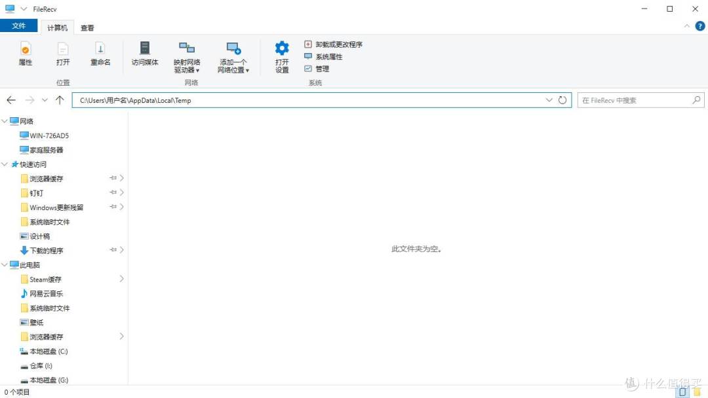The width and height of the screenshot is (708, 398).
Task: Open the address bar history dropdown
Action: point(549,100)
